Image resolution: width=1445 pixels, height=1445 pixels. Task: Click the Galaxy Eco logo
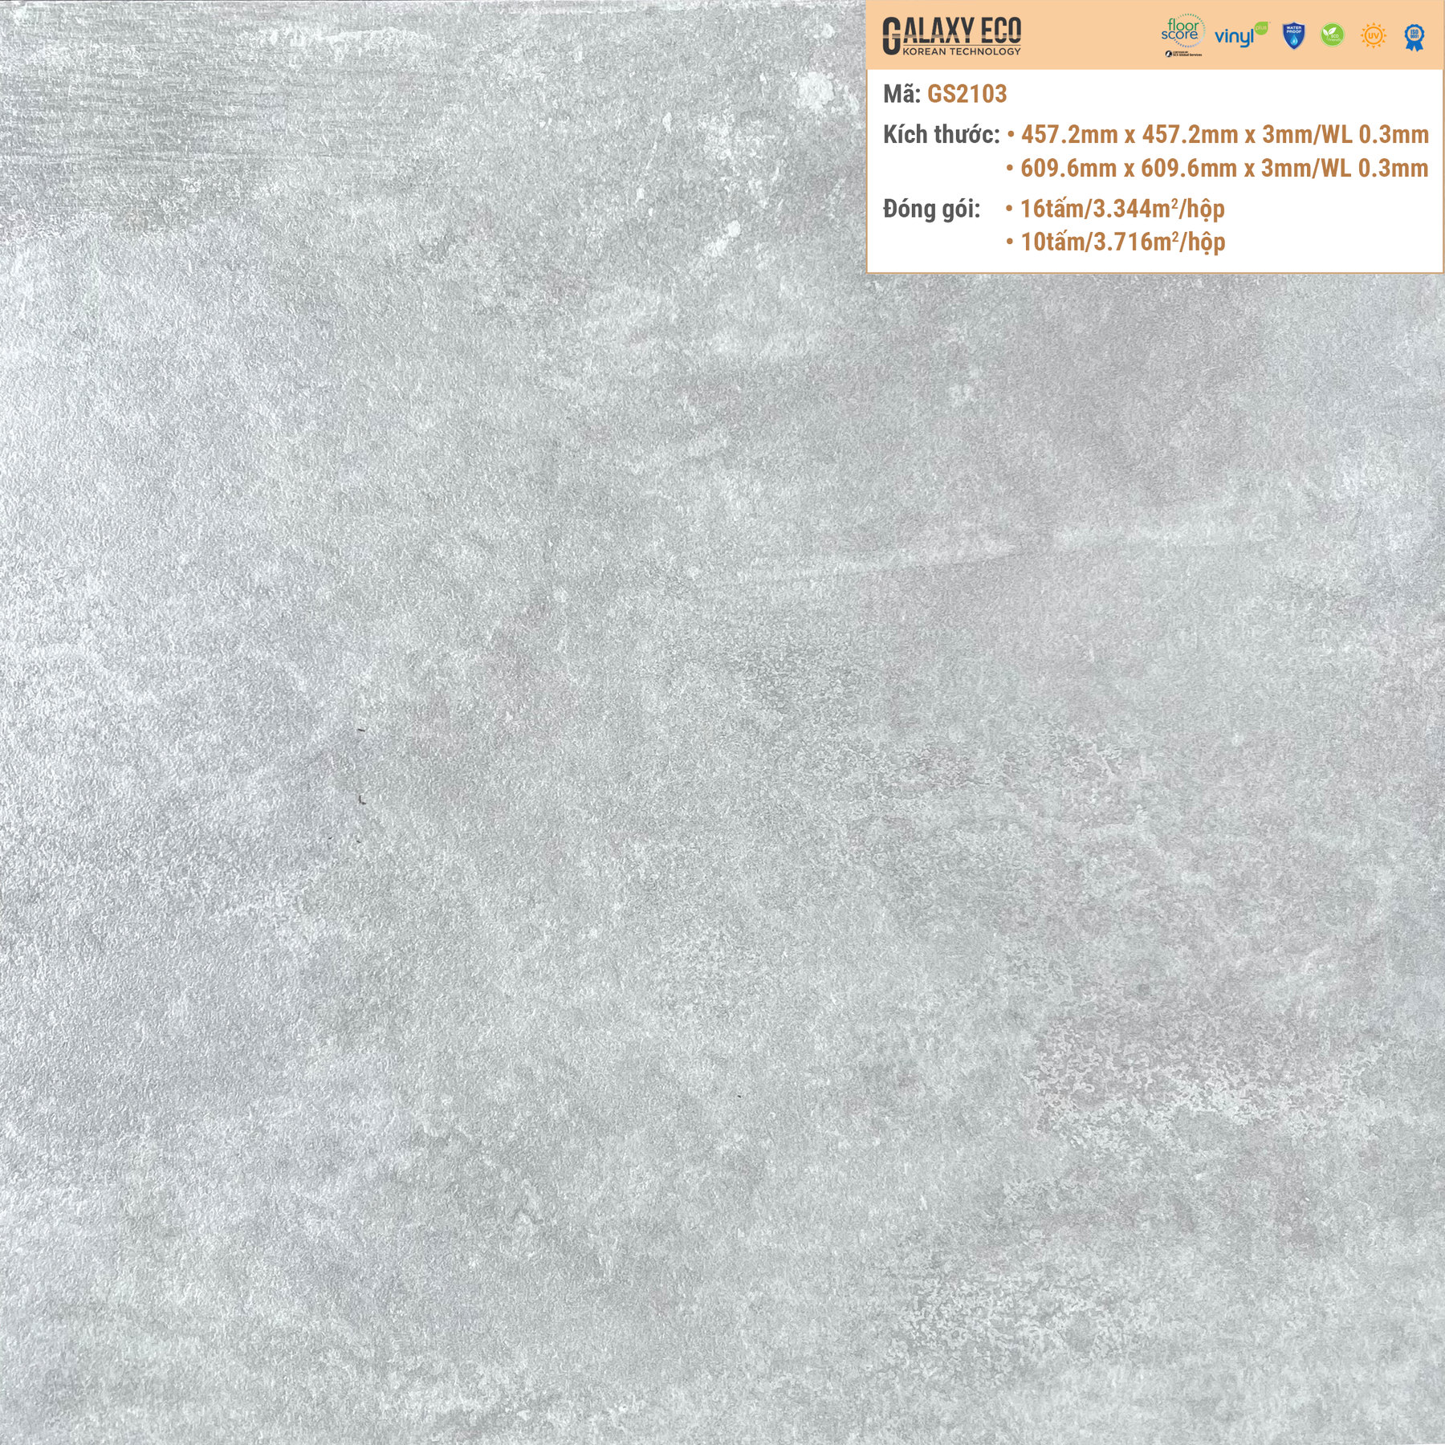(x=951, y=36)
